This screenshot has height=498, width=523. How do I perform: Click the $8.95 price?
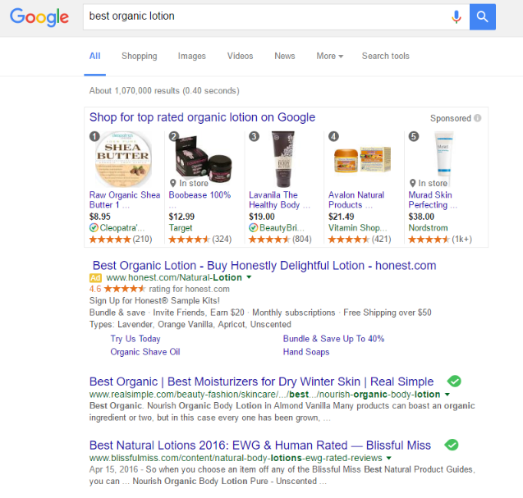point(99,217)
